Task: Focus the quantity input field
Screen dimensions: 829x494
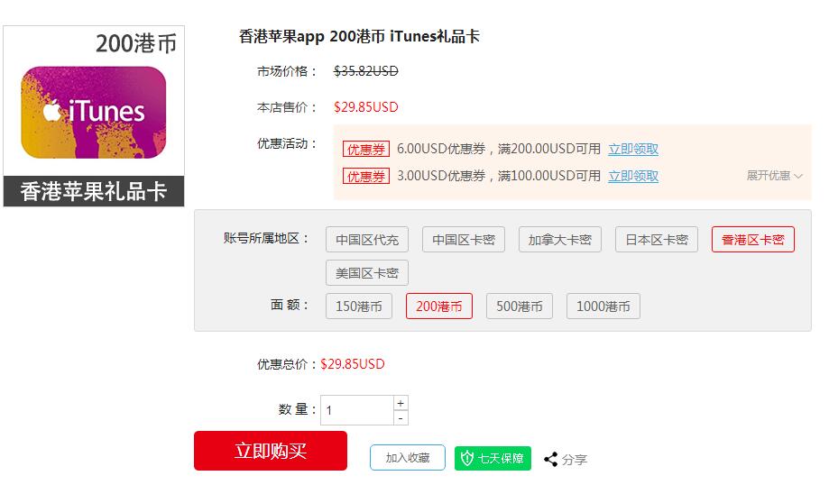Action: 357,410
